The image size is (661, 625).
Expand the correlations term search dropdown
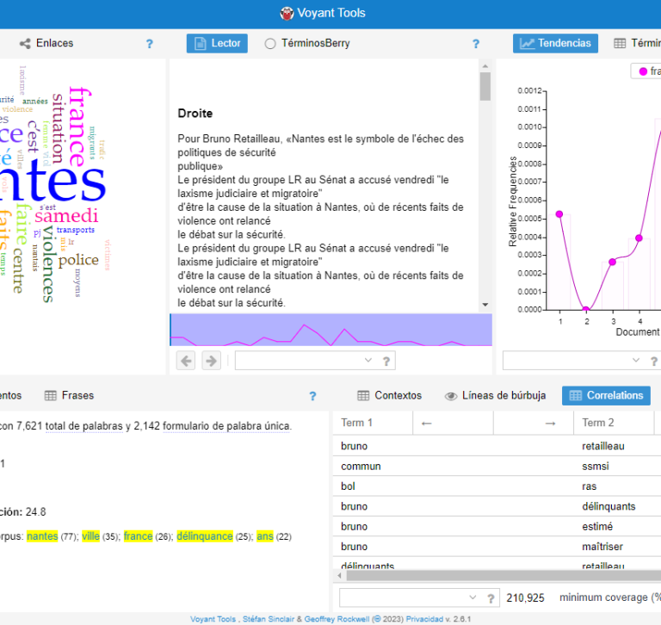(473, 597)
